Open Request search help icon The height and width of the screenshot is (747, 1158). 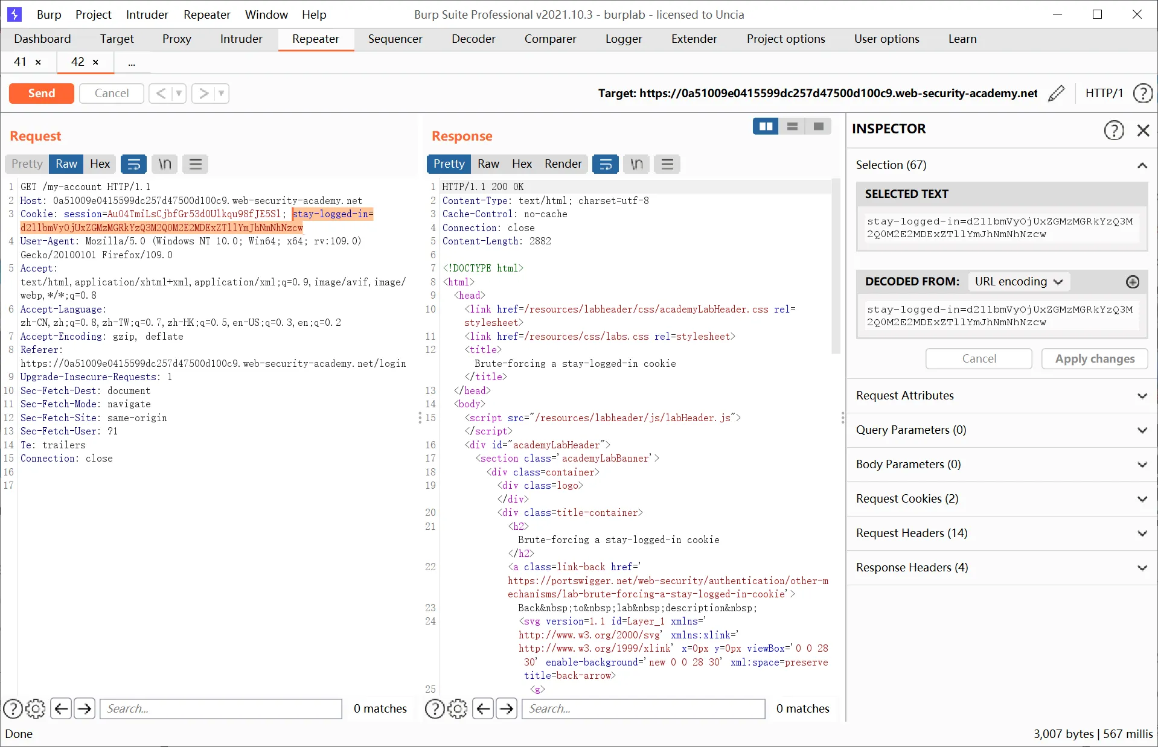(x=13, y=708)
